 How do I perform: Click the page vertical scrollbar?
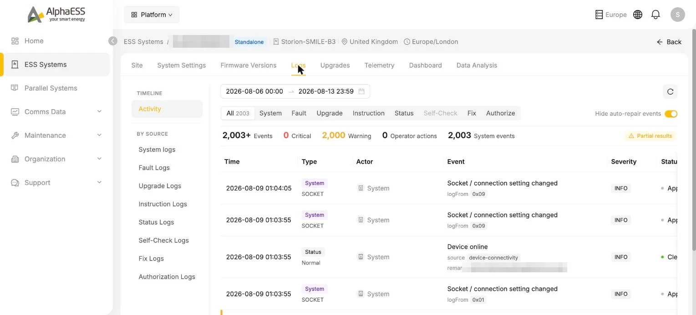point(693,140)
